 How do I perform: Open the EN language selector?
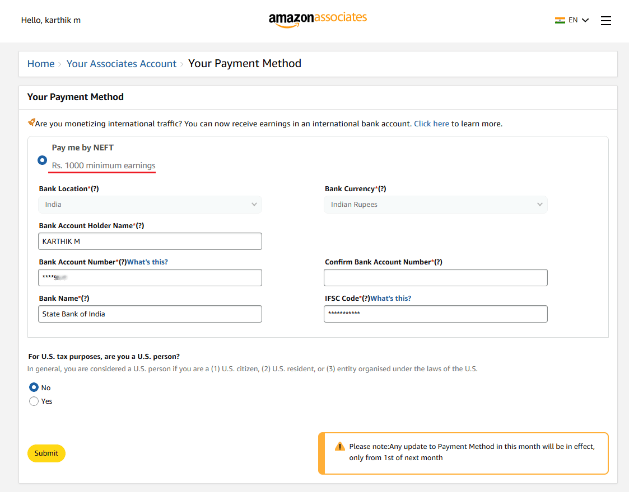point(578,20)
